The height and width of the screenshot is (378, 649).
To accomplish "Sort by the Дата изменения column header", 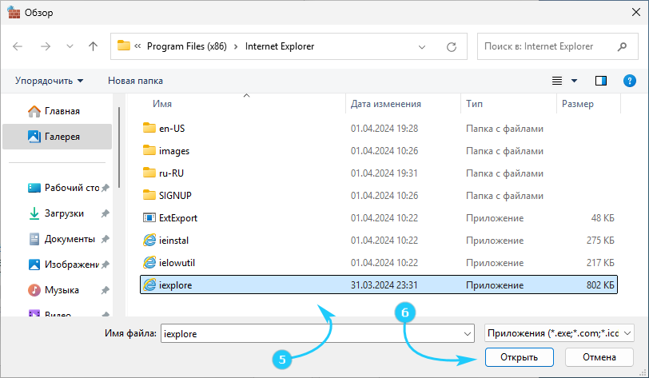I will (386, 104).
